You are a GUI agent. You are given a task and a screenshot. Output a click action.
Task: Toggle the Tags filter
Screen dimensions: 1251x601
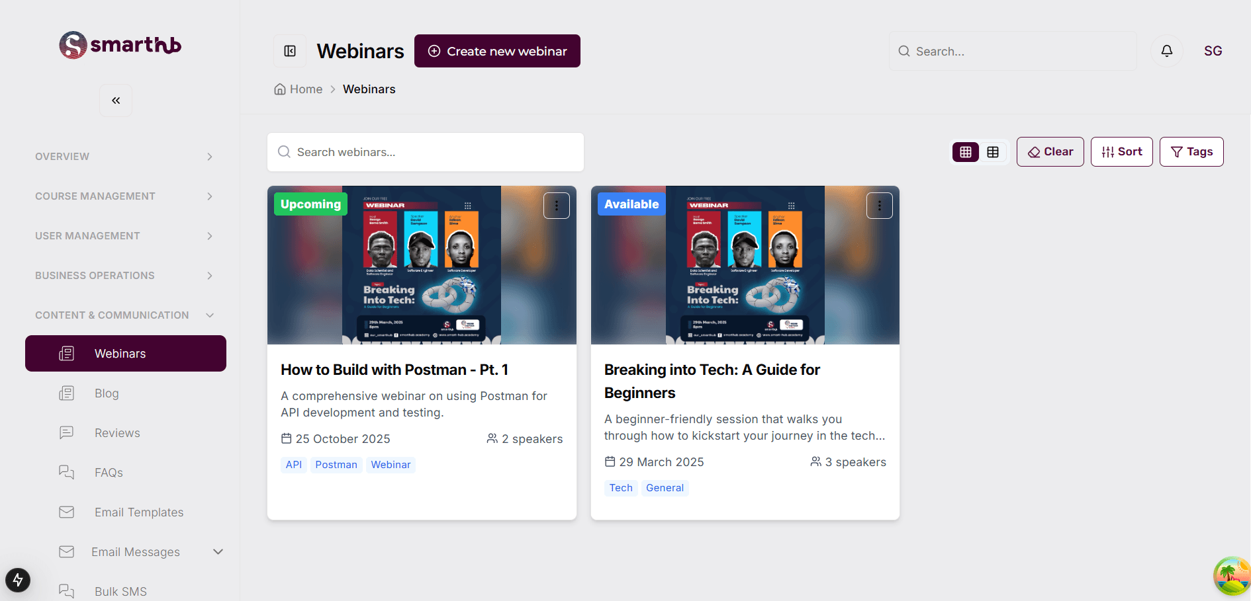click(x=1191, y=151)
